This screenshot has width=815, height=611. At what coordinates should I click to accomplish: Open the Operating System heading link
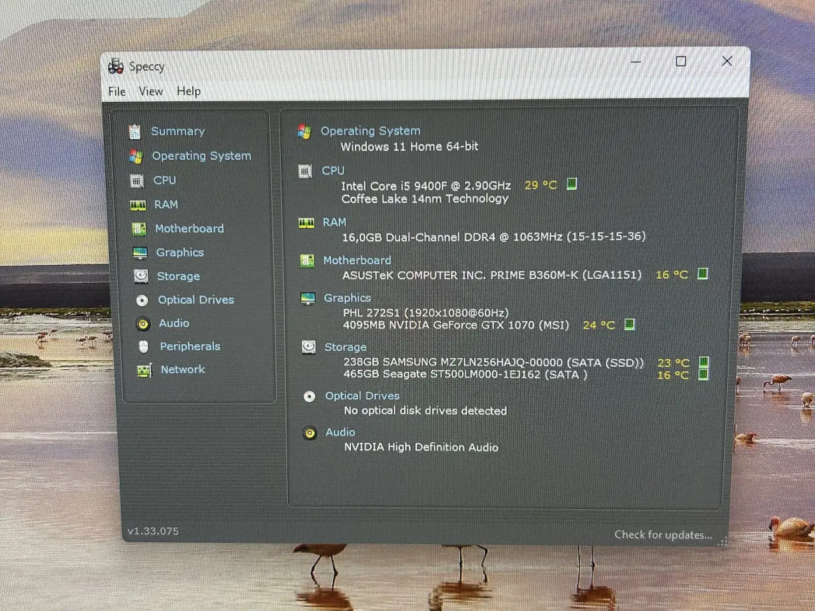(370, 131)
